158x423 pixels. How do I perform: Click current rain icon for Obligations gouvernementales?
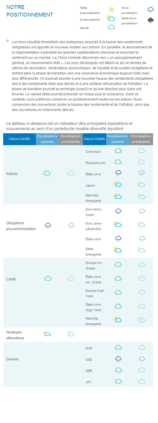[48, 226]
